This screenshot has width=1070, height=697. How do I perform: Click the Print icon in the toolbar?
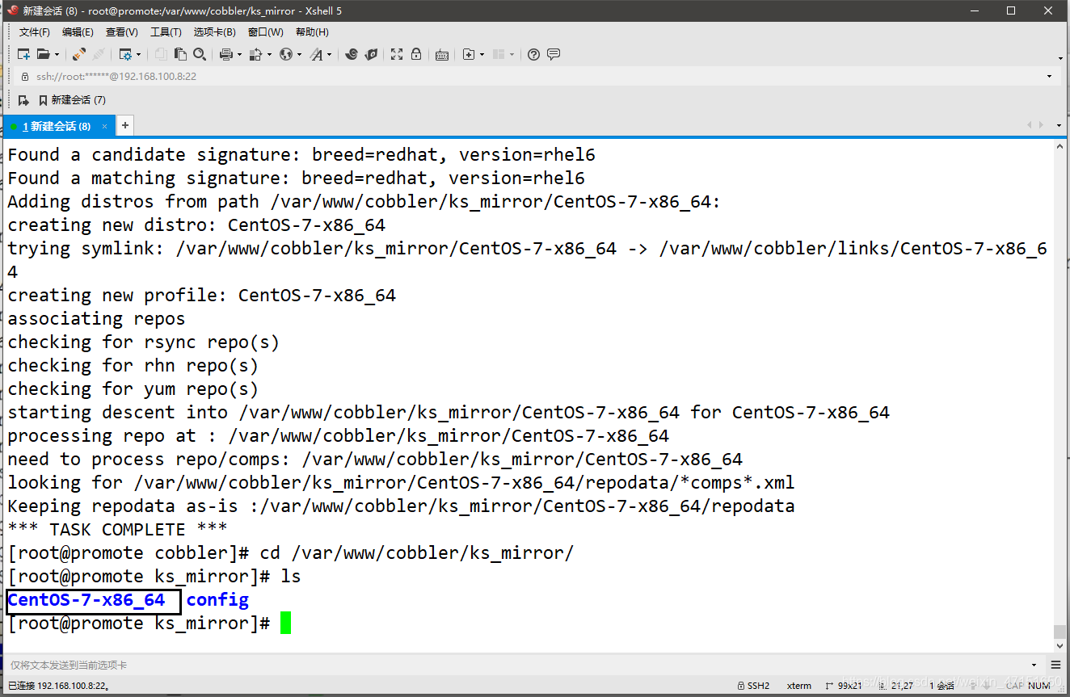(x=226, y=55)
